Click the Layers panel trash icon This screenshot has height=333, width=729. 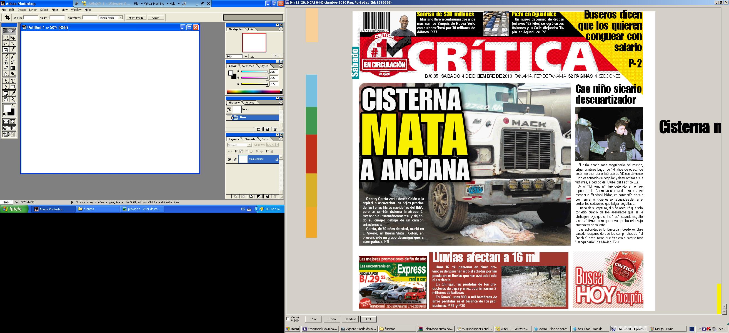click(275, 196)
